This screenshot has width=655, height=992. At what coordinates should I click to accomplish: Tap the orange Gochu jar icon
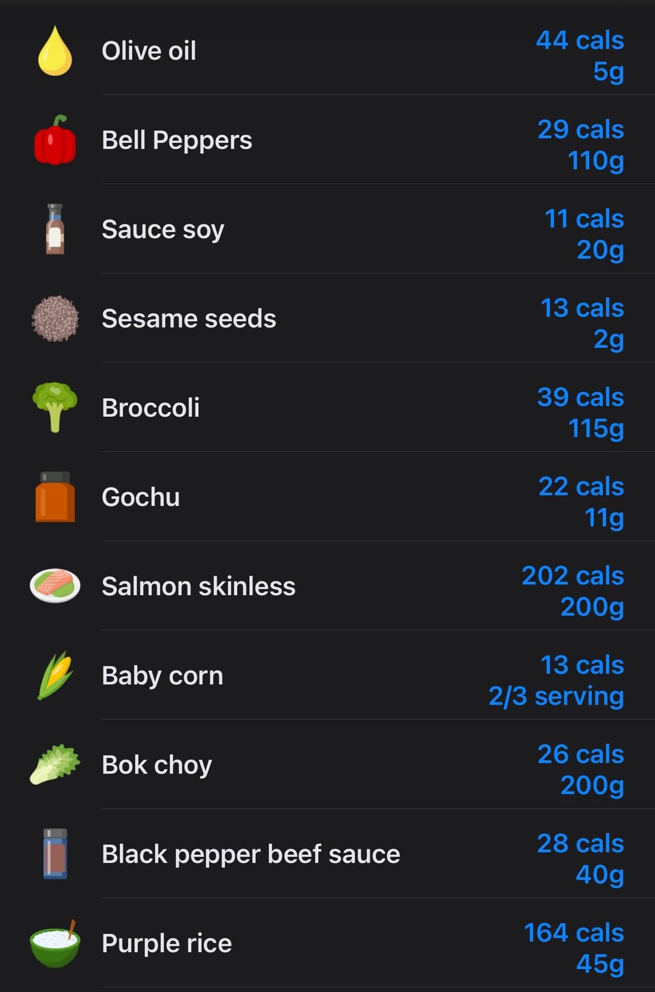coord(55,496)
